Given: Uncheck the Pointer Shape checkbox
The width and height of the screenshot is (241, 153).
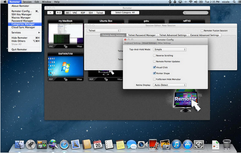Looking at the screenshot, I should [154, 73].
